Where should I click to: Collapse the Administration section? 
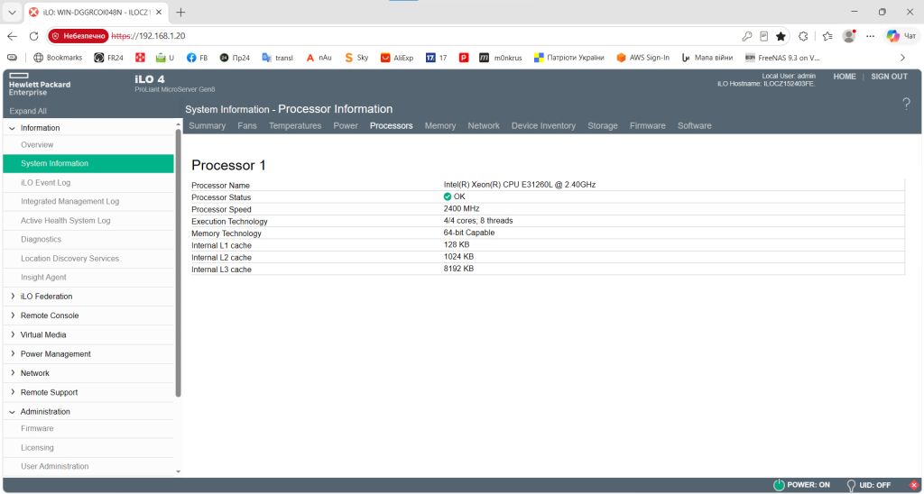13,412
